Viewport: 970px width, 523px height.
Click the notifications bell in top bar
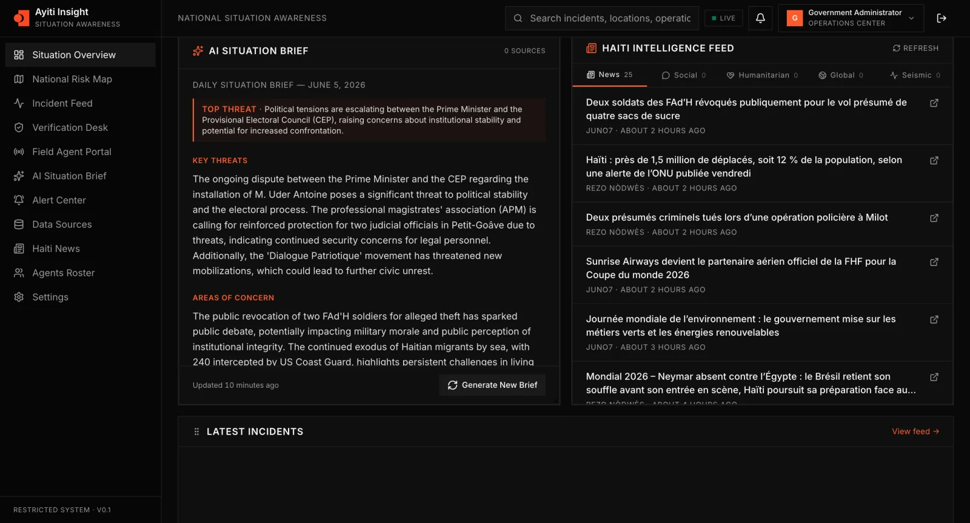(760, 18)
